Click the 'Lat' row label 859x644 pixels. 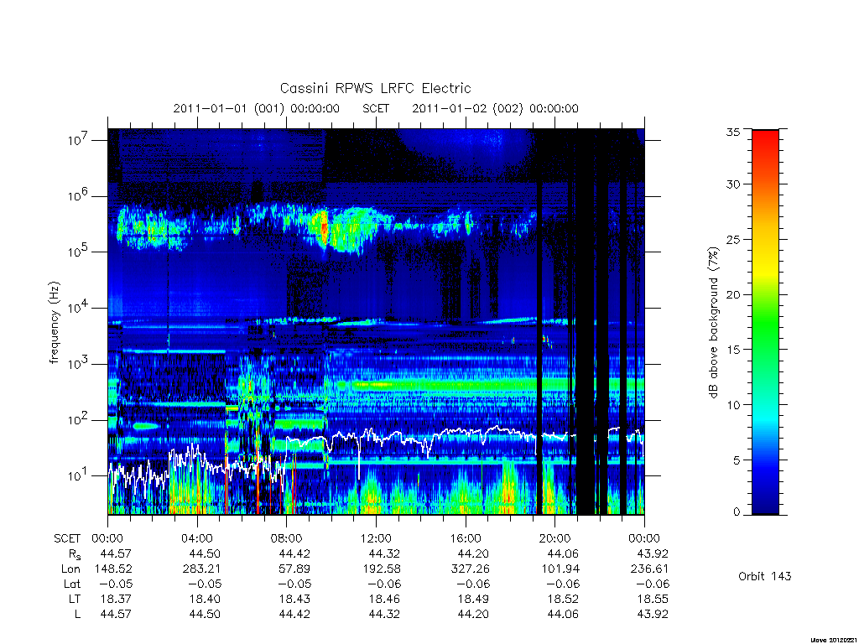72,584
